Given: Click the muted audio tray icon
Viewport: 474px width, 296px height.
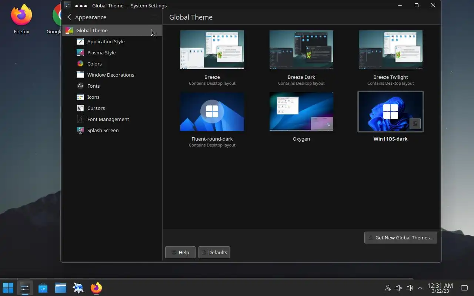Looking at the screenshot, I should pyautogui.click(x=399, y=287).
